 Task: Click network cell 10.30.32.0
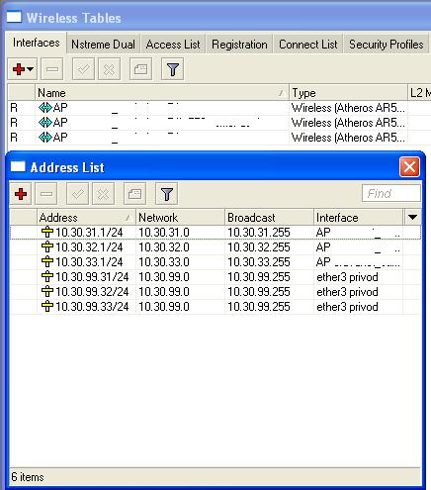pyautogui.click(x=164, y=247)
